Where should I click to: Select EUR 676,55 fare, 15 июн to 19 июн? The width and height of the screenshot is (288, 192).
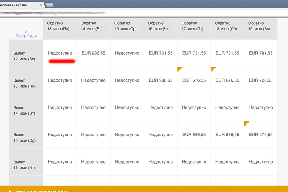tap(261, 135)
